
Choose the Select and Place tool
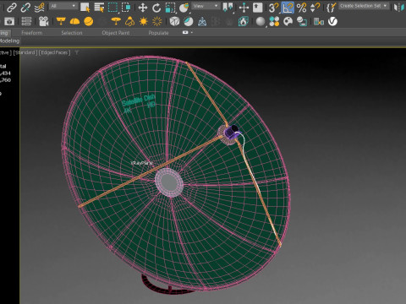tap(184, 8)
